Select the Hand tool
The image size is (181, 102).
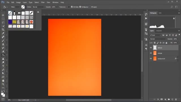click(3, 80)
